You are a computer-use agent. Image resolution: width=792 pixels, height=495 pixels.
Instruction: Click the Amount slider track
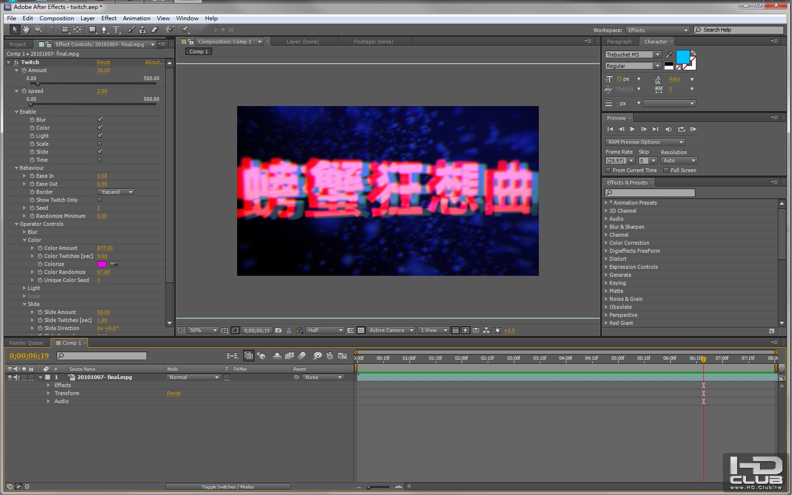coord(94,83)
